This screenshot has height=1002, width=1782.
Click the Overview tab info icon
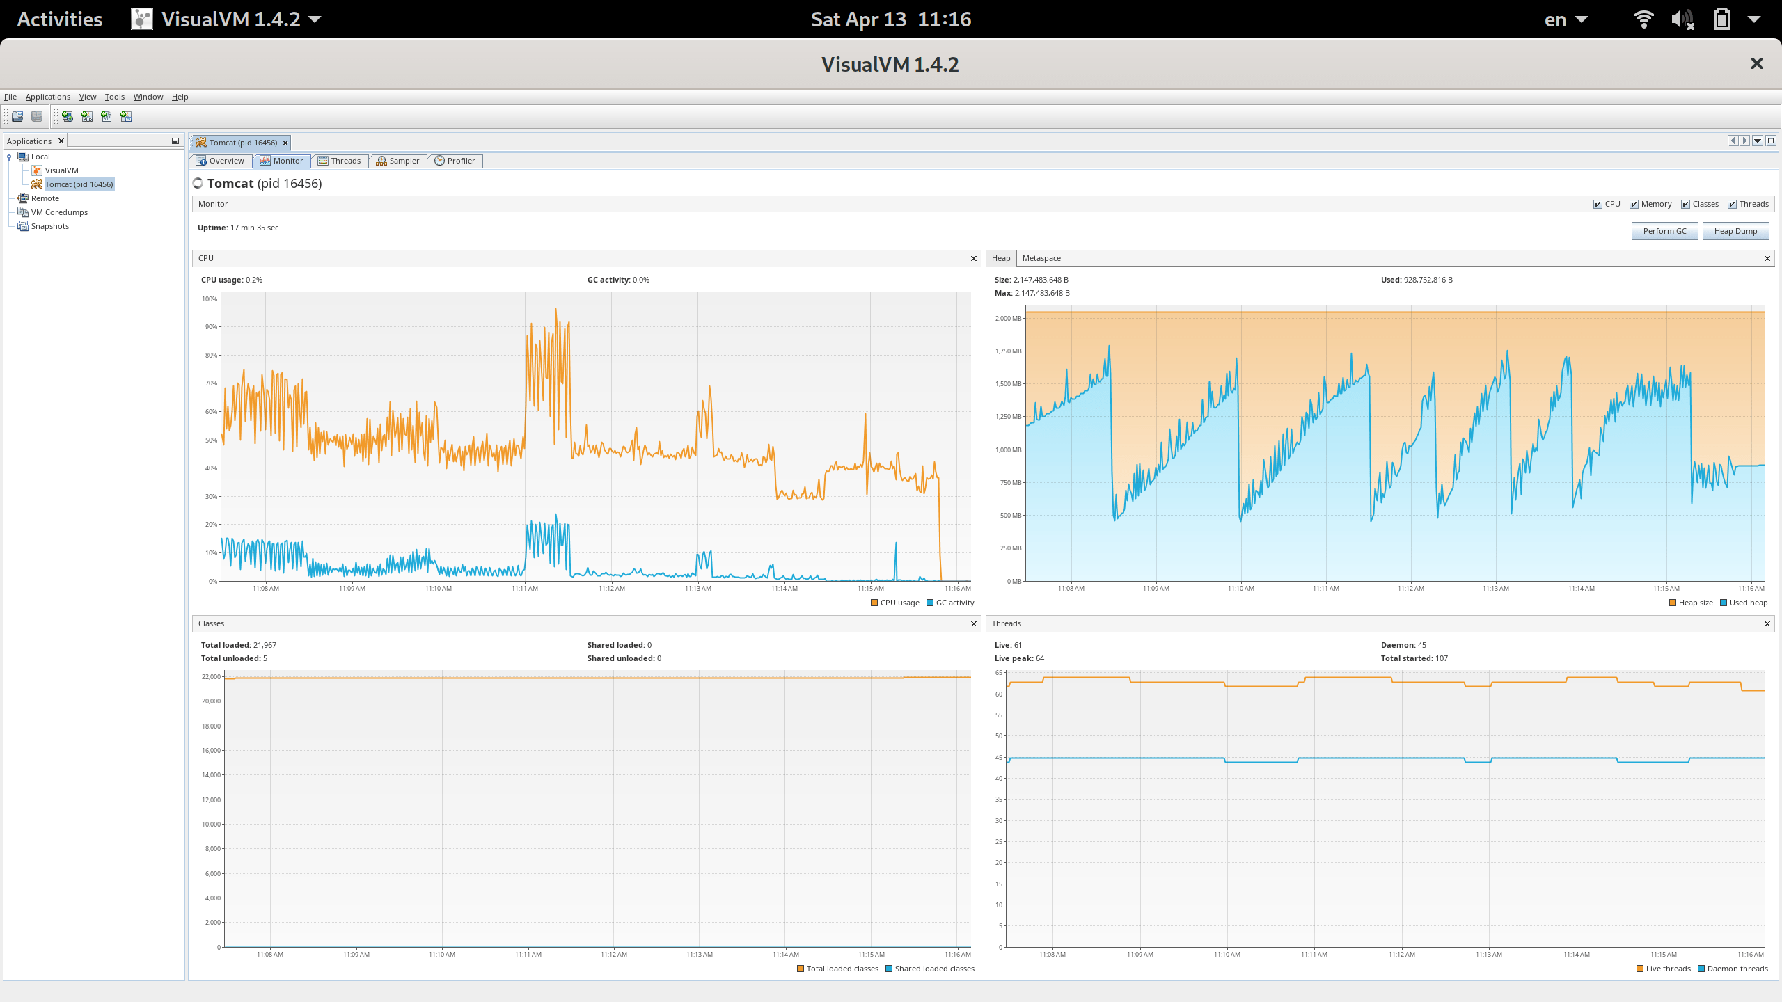coord(202,161)
